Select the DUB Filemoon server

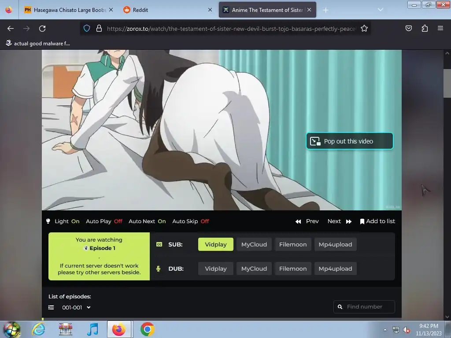click(x=293, y=269)
